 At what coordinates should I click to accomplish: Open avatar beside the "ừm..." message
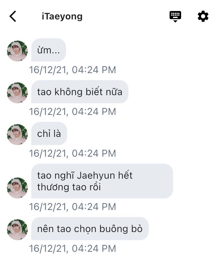(x=17, y=51)
